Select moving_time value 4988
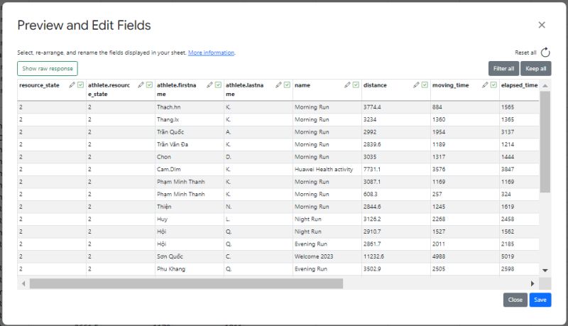 (x=465, y=256)
